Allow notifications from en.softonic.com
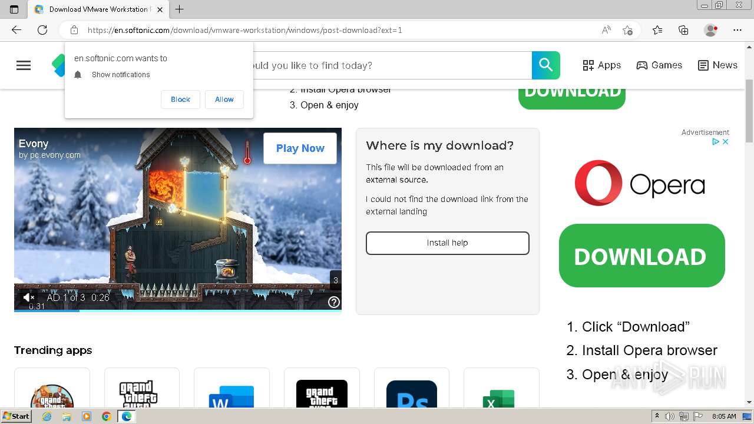Screen dimensions: 754x424 224,100
